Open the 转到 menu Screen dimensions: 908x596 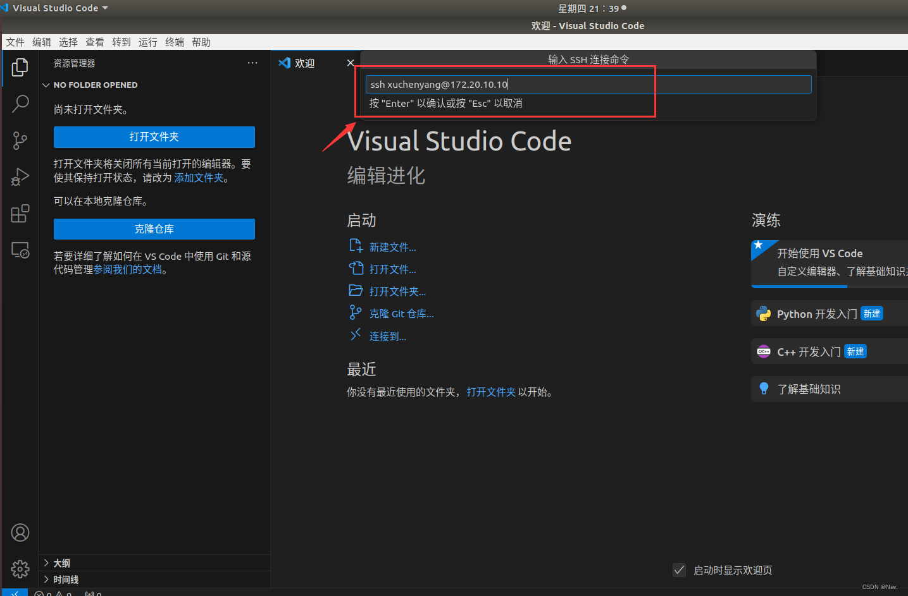(x=121, y=42)
